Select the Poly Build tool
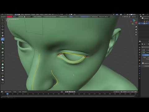This screenshot has height=112, width=149. [x=3, y=64]
